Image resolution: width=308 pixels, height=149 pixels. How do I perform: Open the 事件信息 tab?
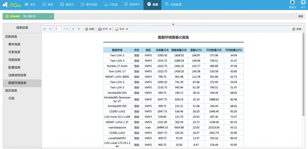pyautogui.click(x=89, y=5)
